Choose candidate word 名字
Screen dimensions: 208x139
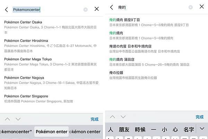pos(189,129)
